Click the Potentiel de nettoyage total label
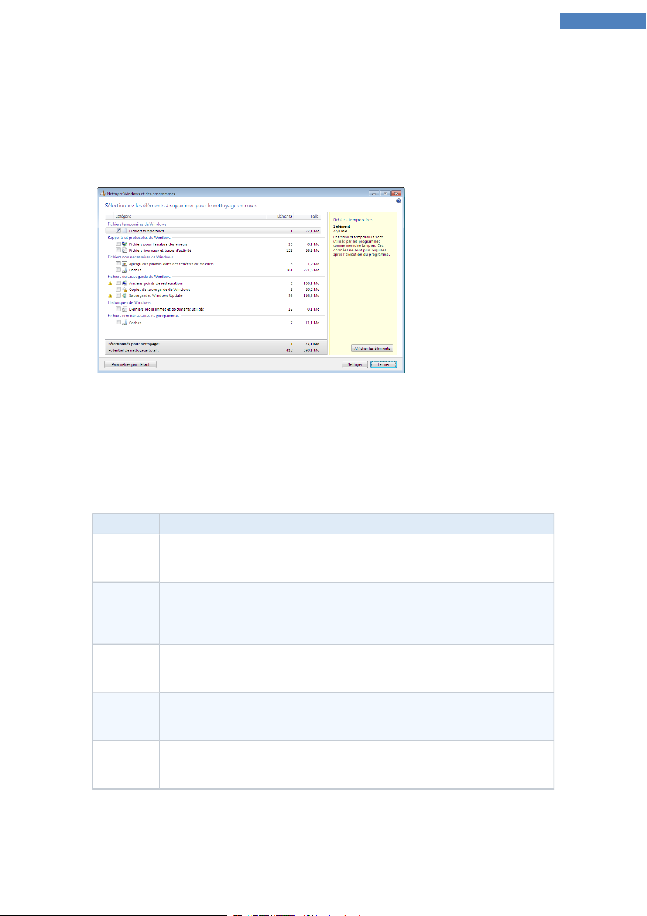647x916 pixels. [133, 350]
